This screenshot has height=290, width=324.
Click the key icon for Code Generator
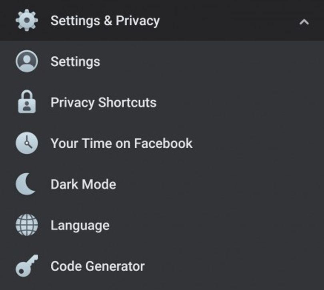tap(27, 266)
